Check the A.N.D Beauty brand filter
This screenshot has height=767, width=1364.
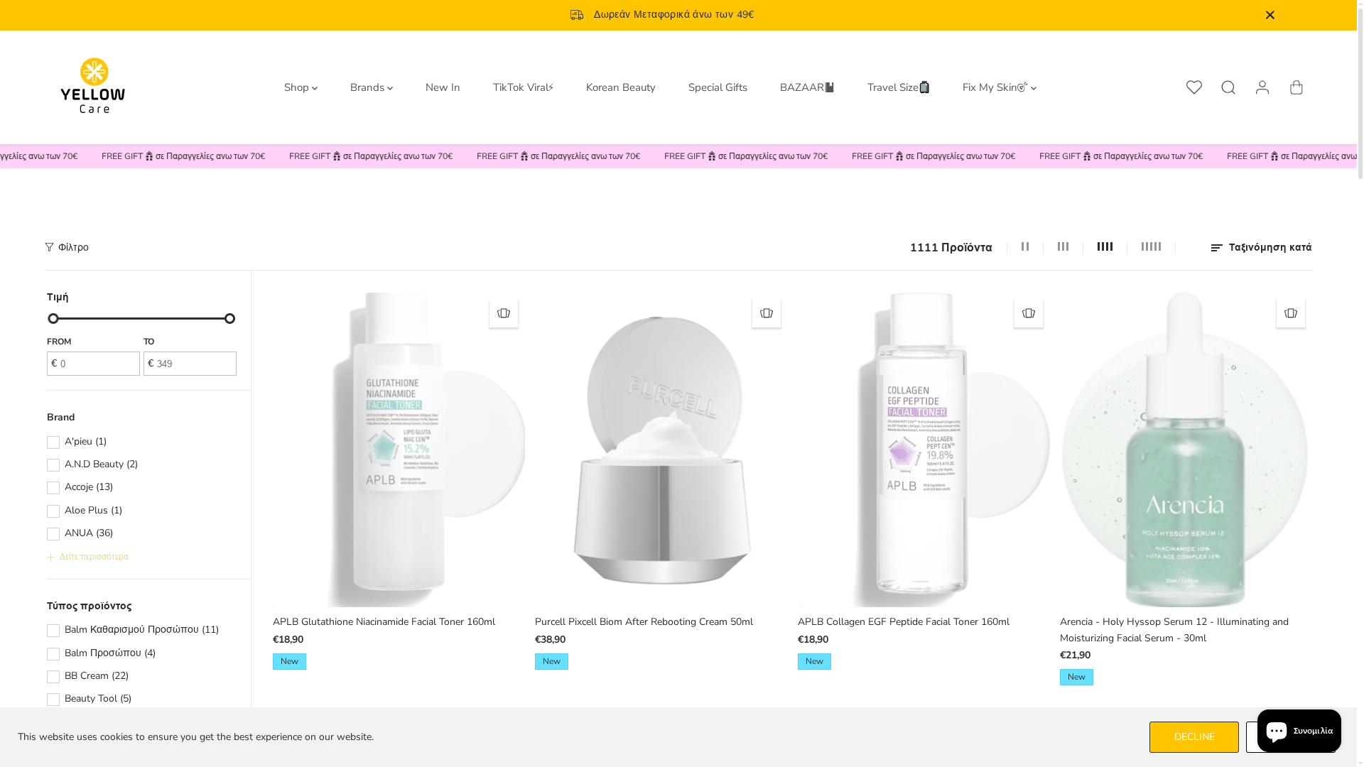53,465
